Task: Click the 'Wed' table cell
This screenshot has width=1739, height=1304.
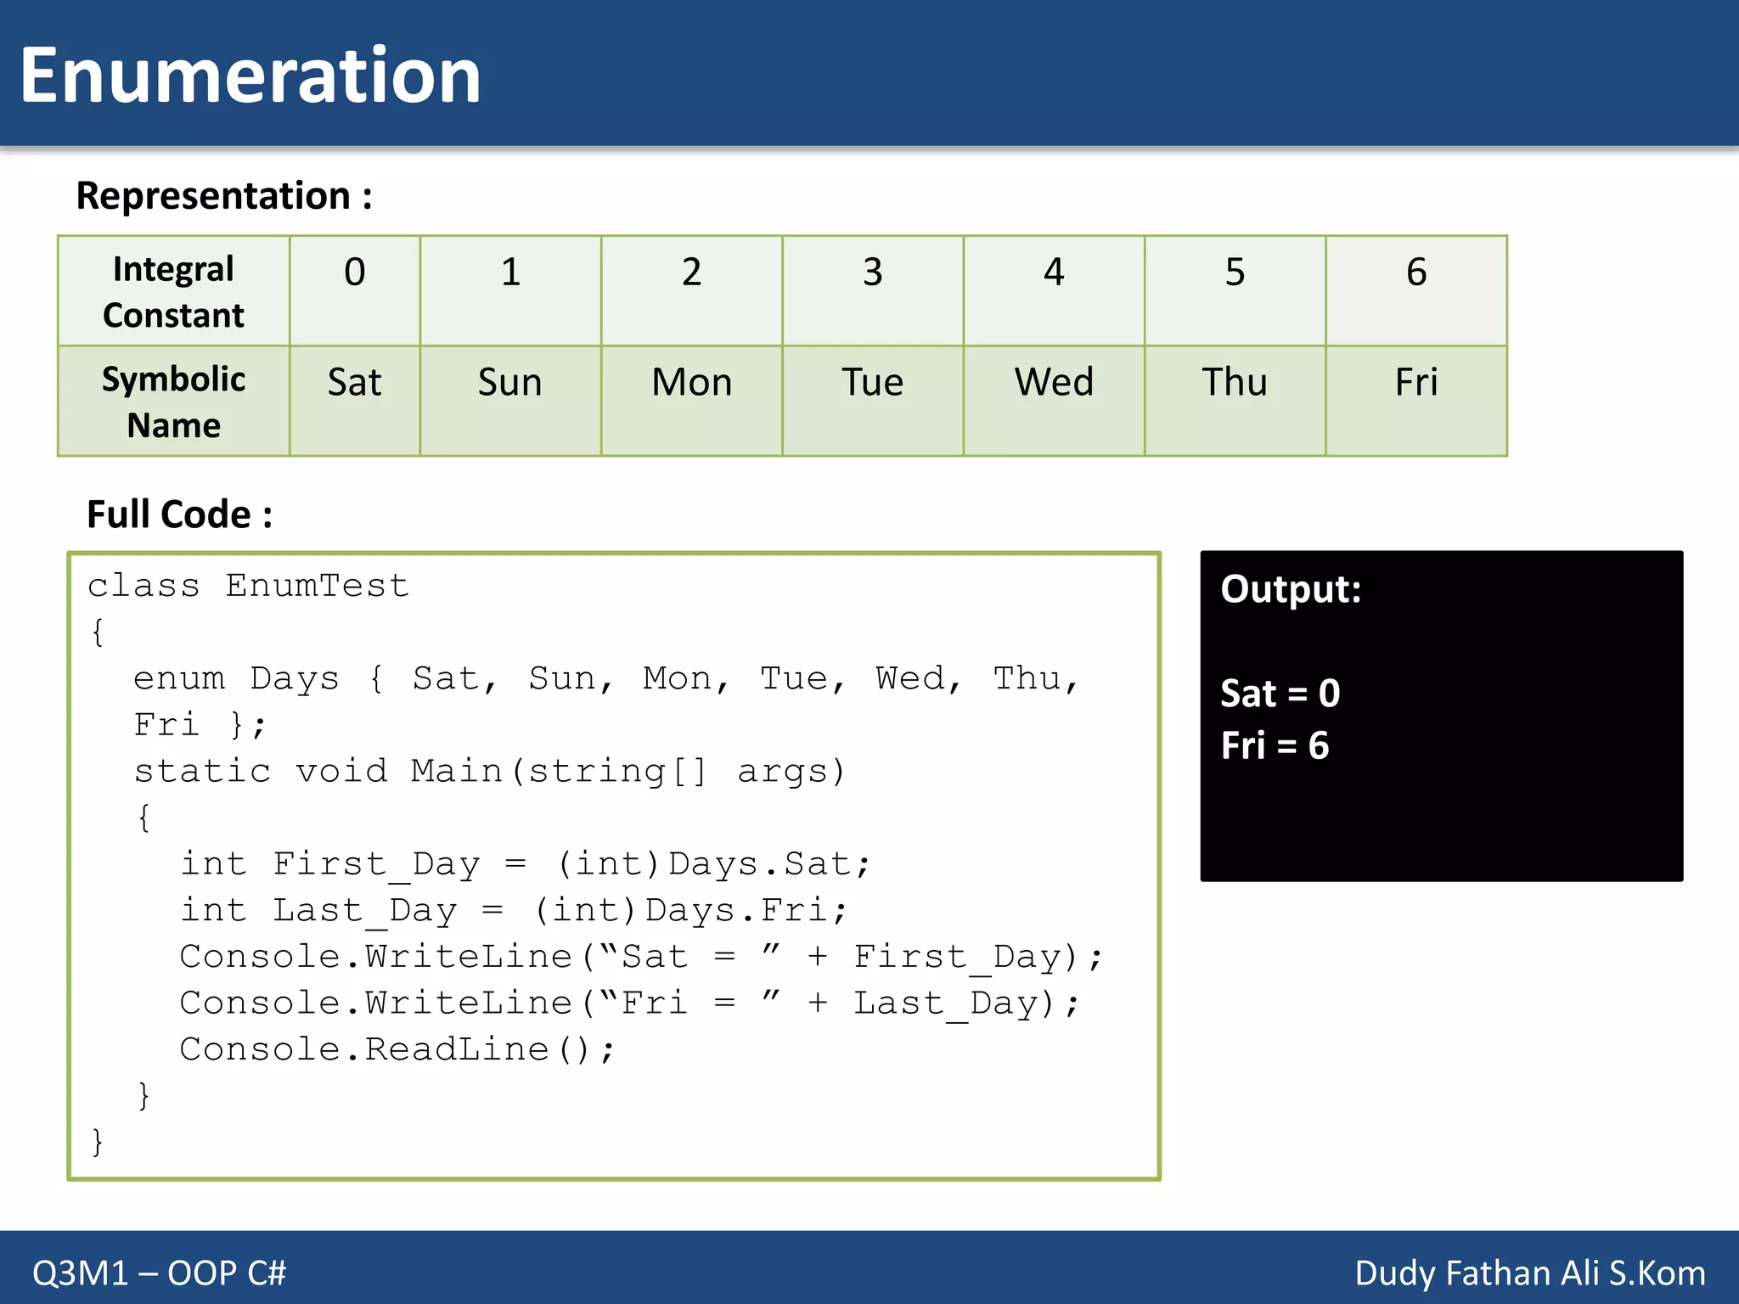Action: tap(1054, 401)
